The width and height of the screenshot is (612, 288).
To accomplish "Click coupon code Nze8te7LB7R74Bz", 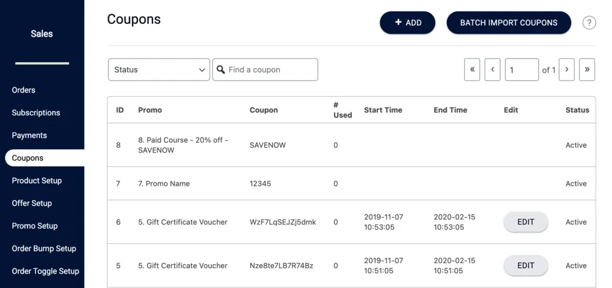I will (281, 266).
